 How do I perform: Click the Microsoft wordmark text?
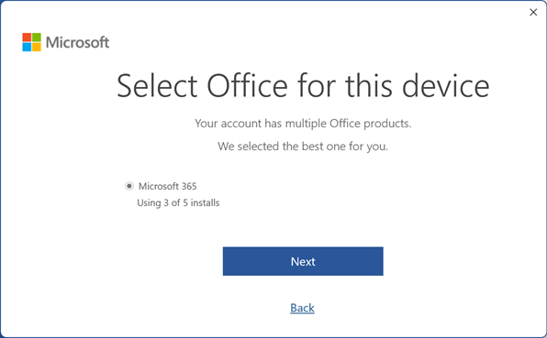click(x=77, y=42)
